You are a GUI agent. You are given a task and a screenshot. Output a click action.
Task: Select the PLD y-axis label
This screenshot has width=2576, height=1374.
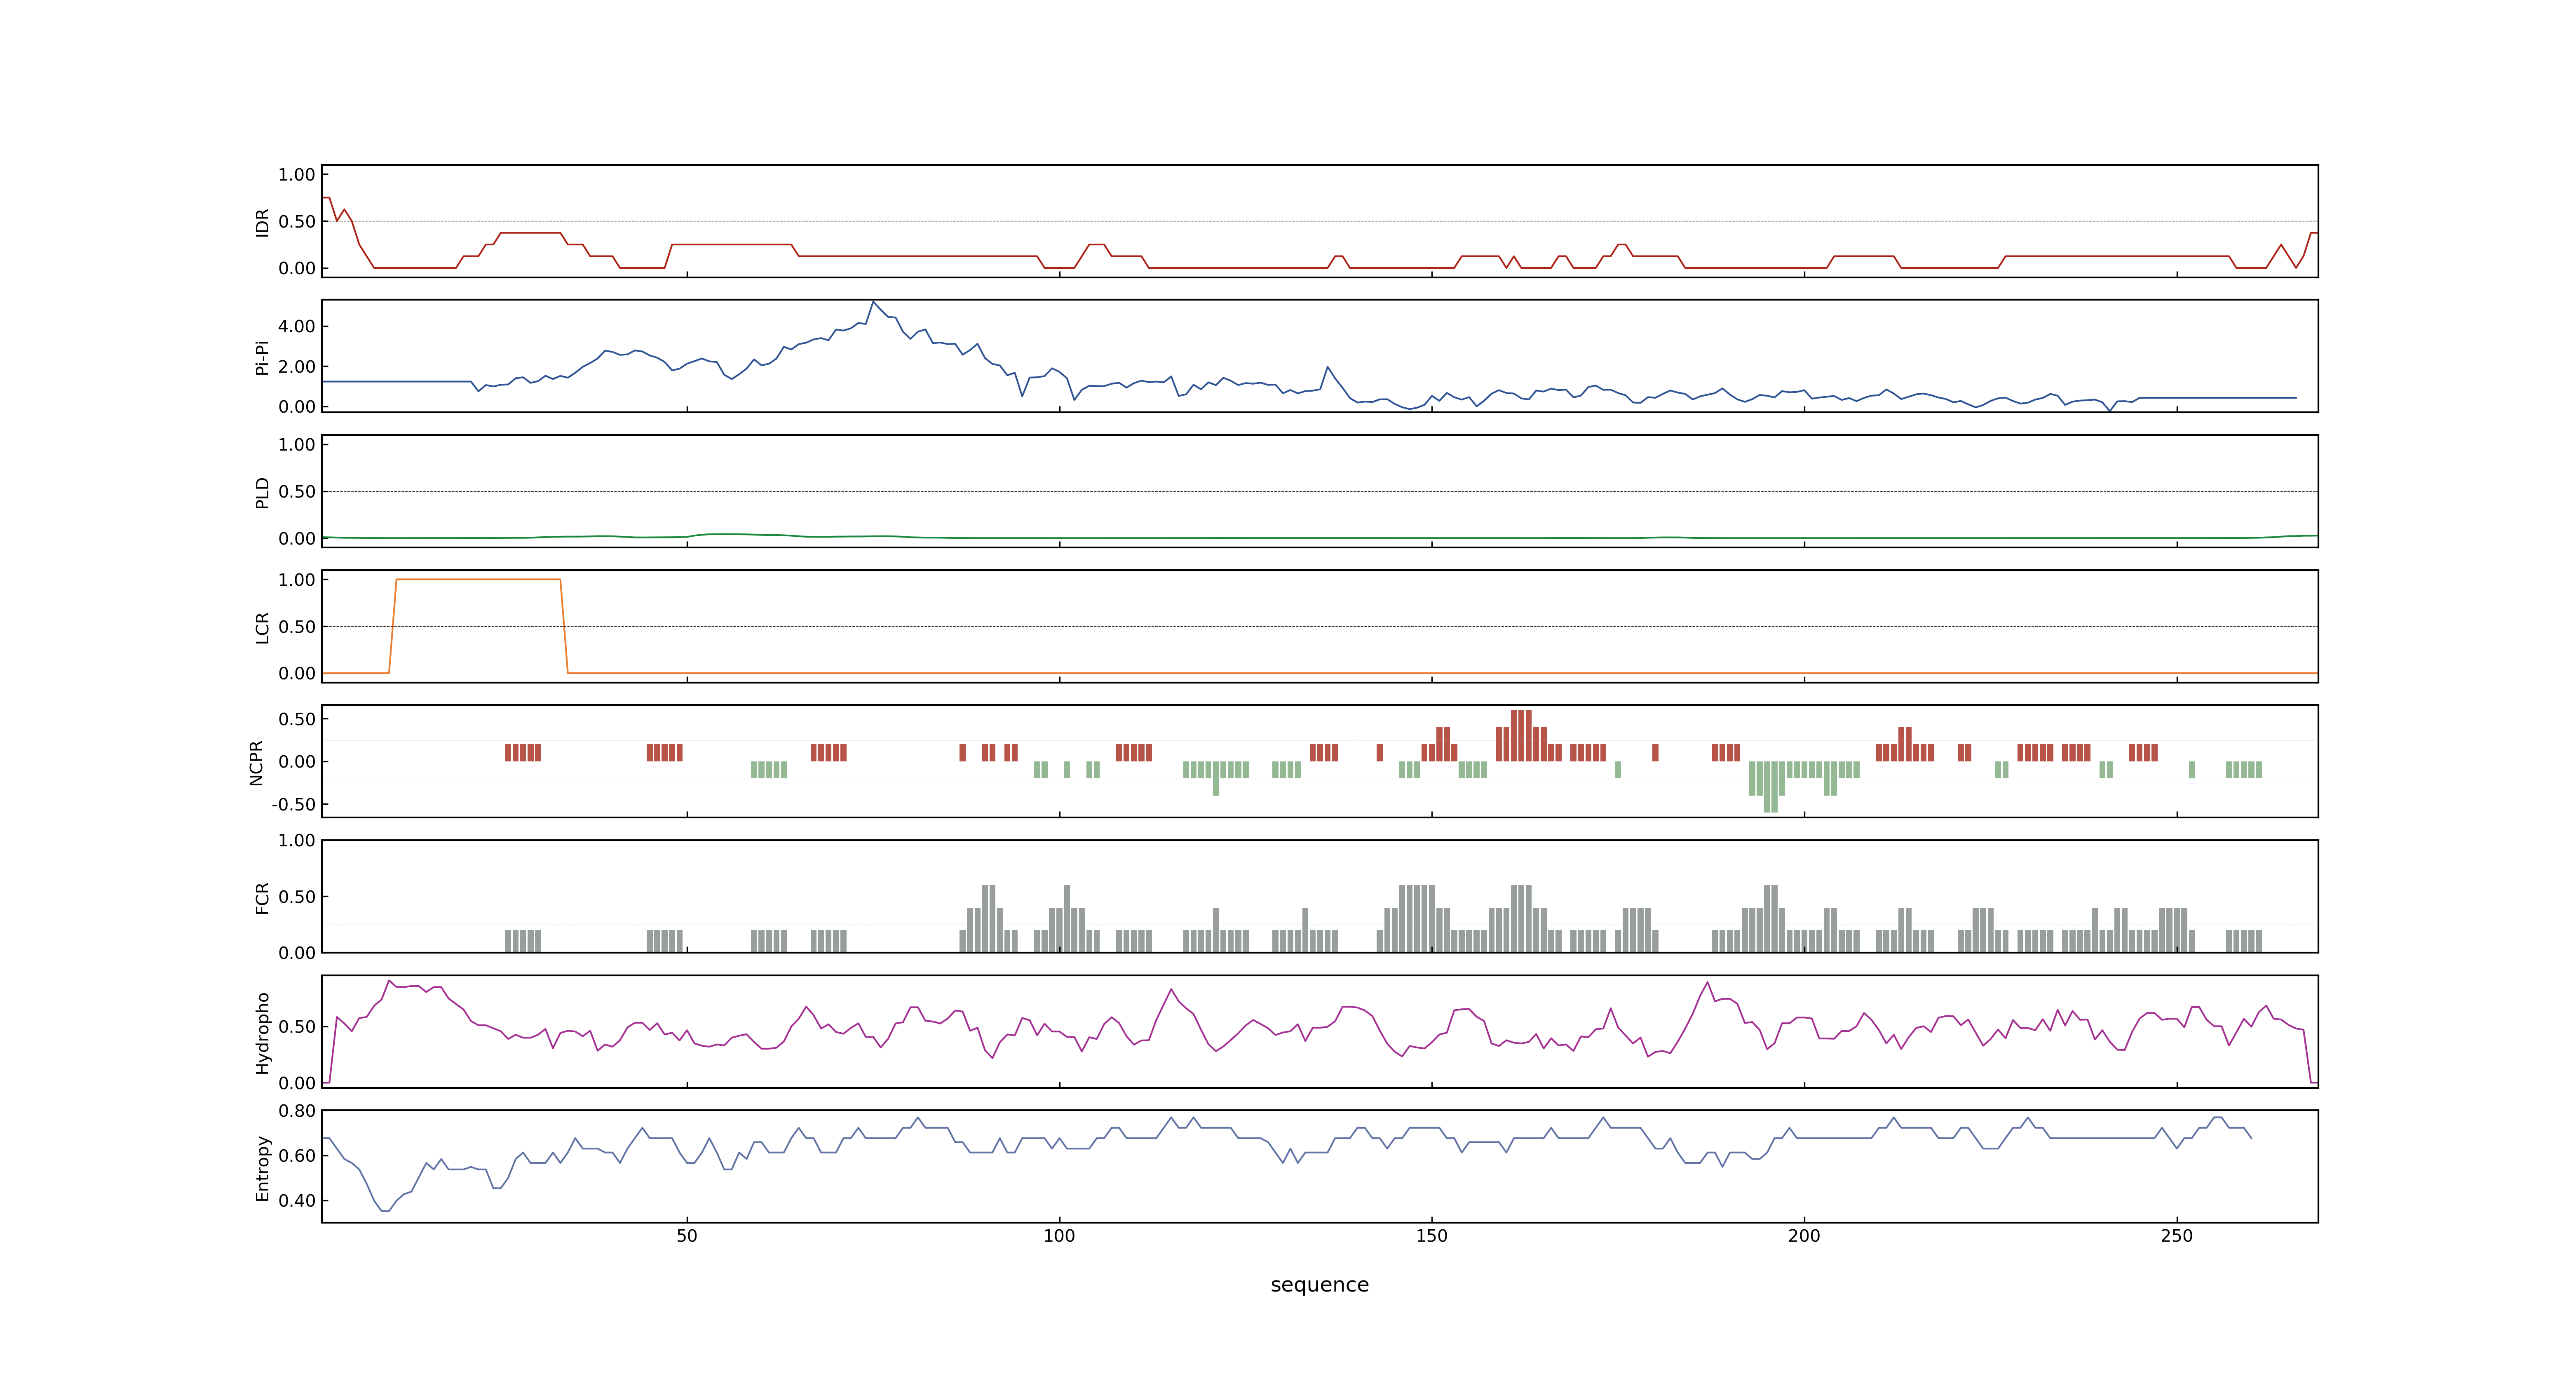262,492
